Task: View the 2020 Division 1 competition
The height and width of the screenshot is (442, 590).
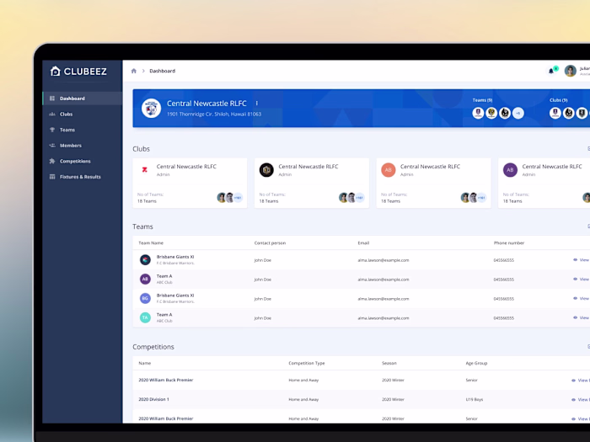Action: tap(580, 400)
